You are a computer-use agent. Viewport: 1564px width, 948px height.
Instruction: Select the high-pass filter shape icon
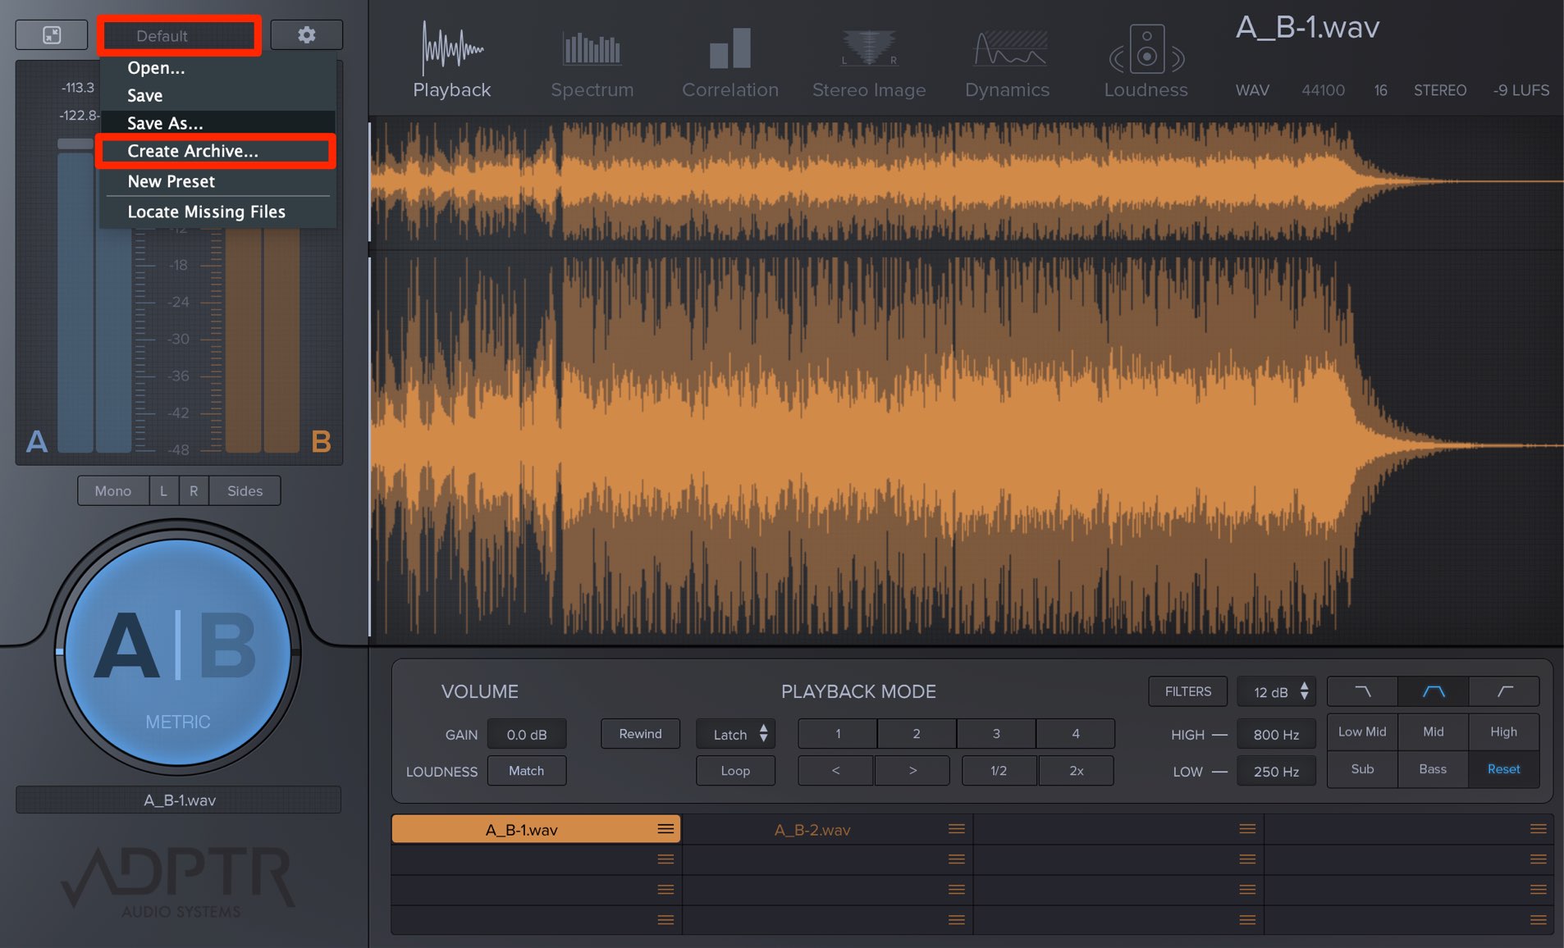tap(1504, 691)
